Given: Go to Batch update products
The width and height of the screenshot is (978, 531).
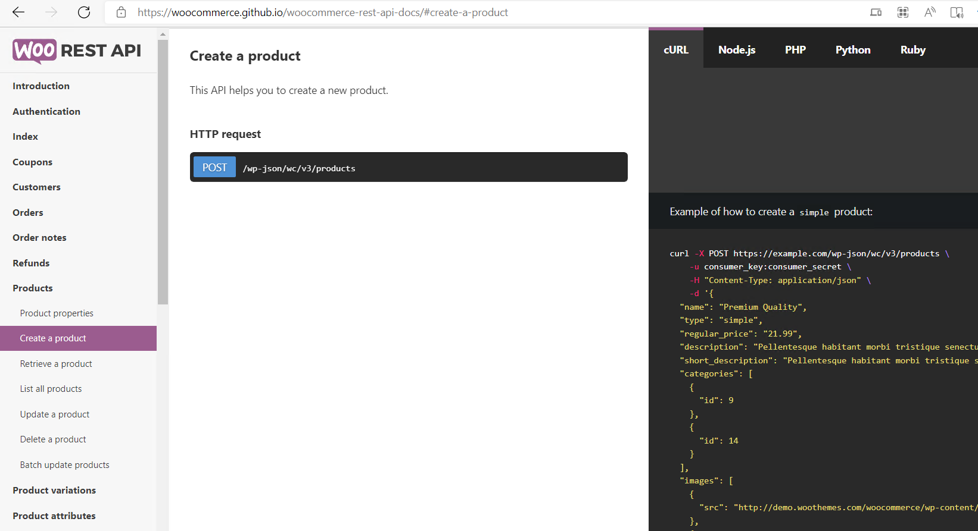Looking at the screenshot, I should coord(64,465).
